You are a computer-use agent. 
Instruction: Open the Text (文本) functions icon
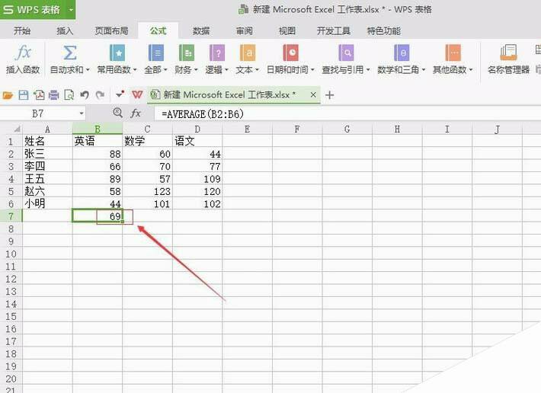click(248, 53)
